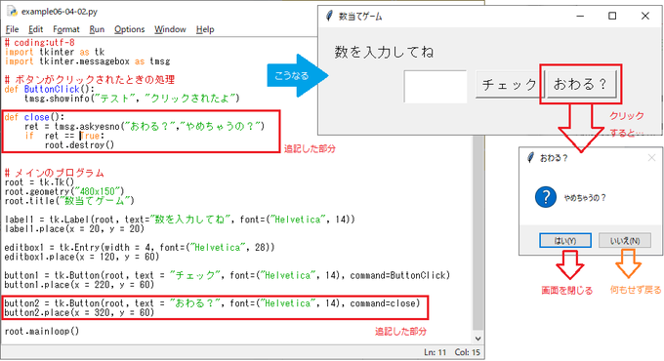
Task: Click the 'Col: 15' status bar entry
Action: [467, 352]
